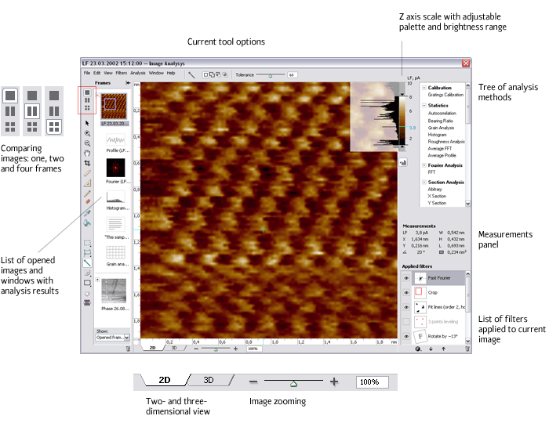Switch to four-frame comparison layout
Viewport: 549px width, 423px height.
[87, 109]
